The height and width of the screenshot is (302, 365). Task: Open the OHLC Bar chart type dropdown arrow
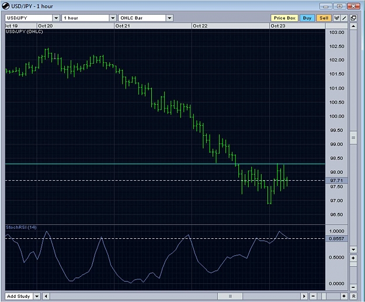pyautogui.click(x=170, y=18)
